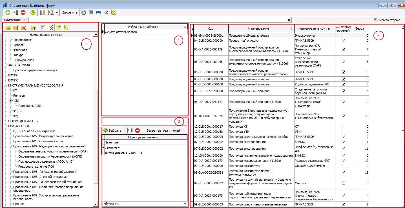This screenshot has height=208, width=405.
Task: Delete the selected fill sample
Action: 138,130
